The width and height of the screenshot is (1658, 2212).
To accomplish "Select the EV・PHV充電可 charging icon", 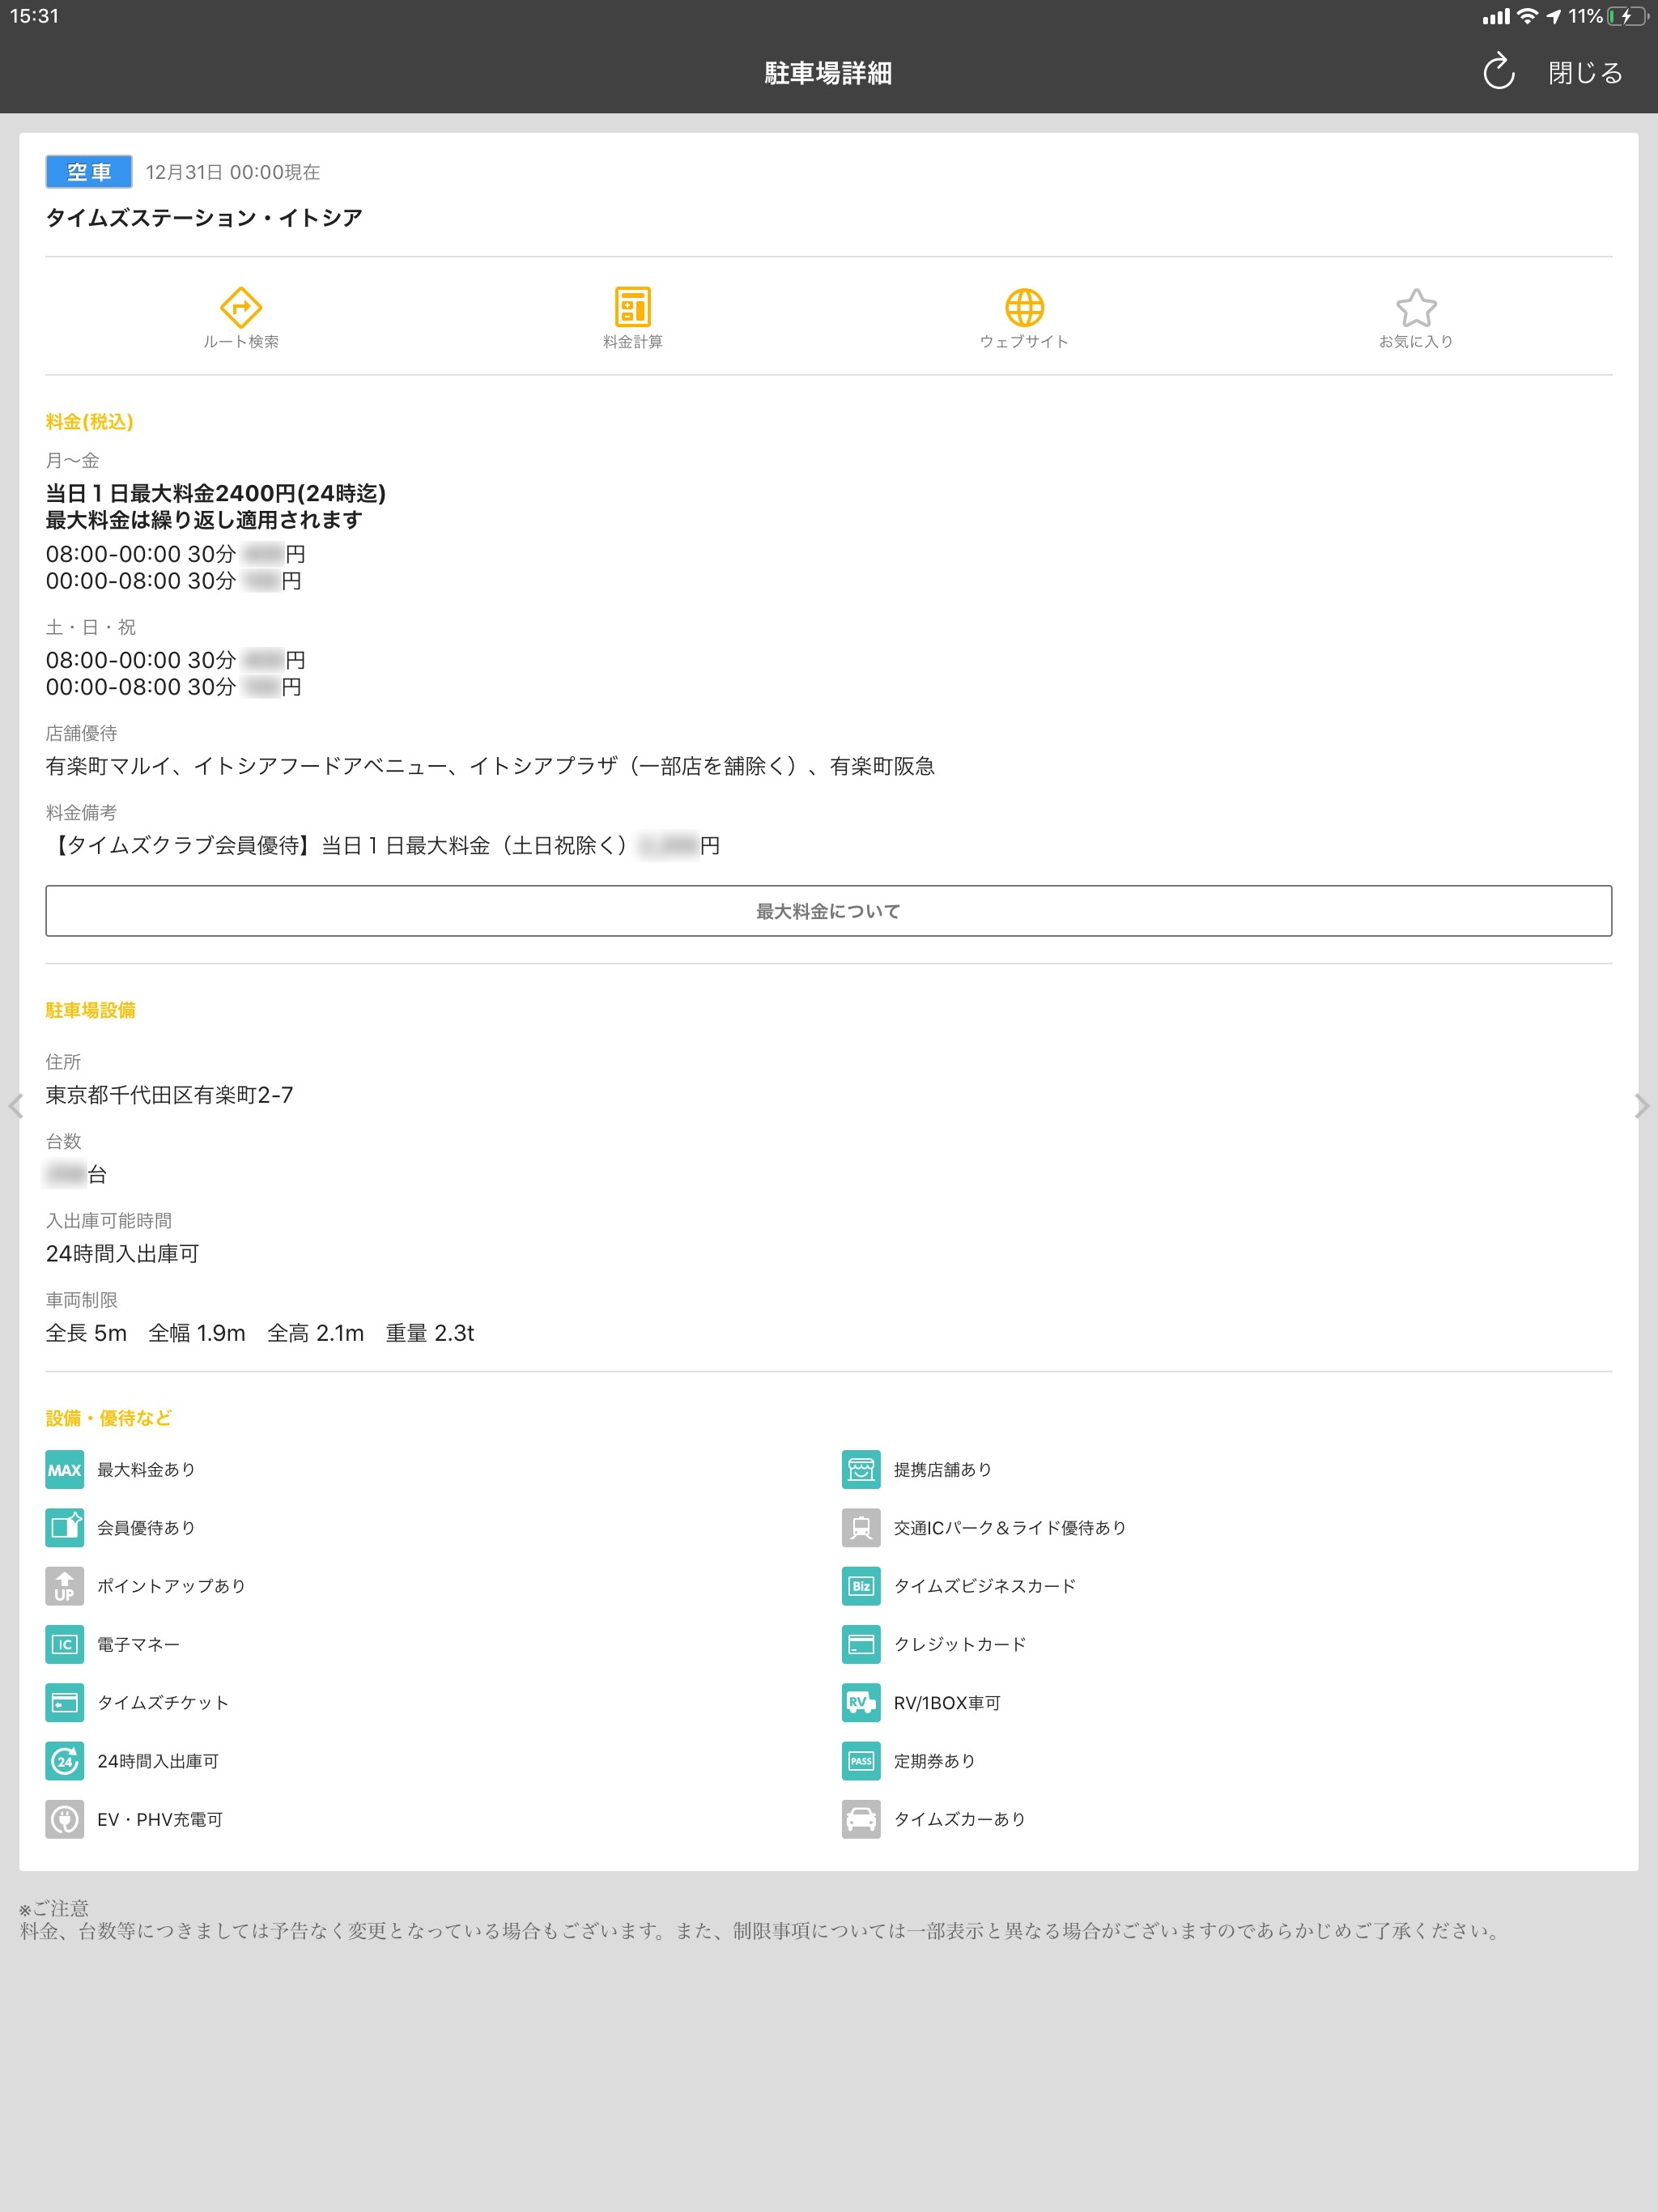I will pos(64,1819).
